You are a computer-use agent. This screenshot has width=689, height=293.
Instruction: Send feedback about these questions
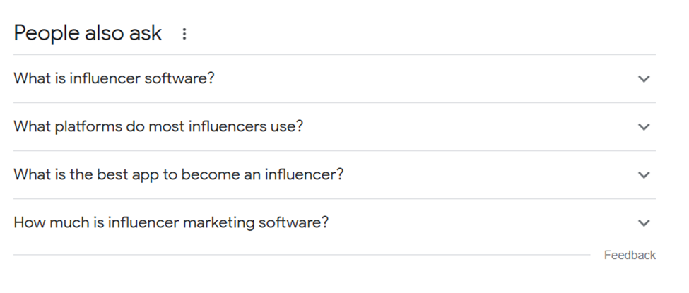tap(630, 255)
